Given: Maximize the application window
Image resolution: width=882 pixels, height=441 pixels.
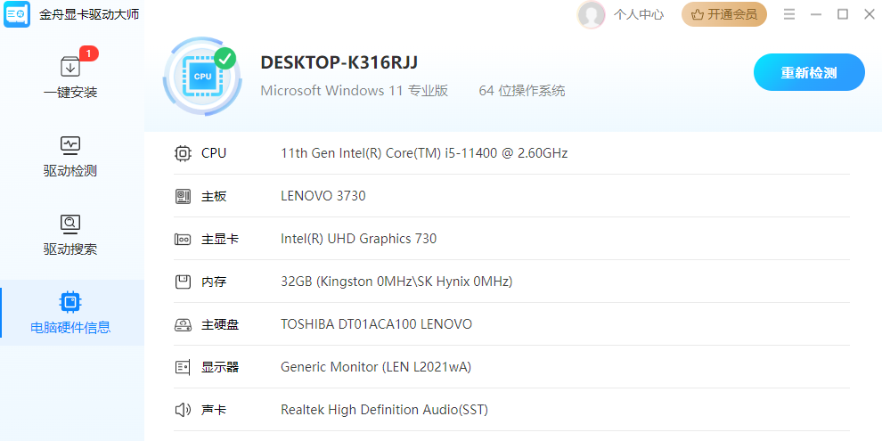Looking at the screenshot, I should click(843, 14).
